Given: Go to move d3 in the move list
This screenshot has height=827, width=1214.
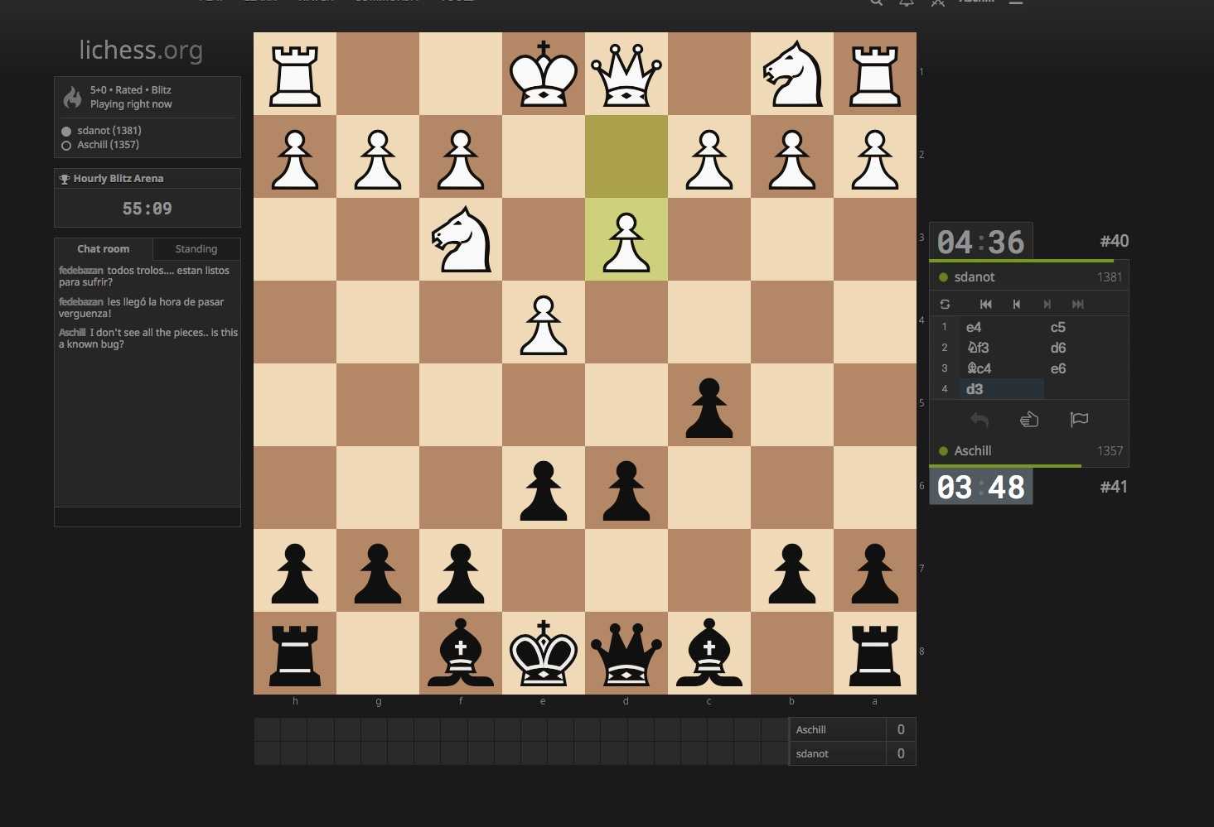Looking at the screenshot, I should [1000, 389].
